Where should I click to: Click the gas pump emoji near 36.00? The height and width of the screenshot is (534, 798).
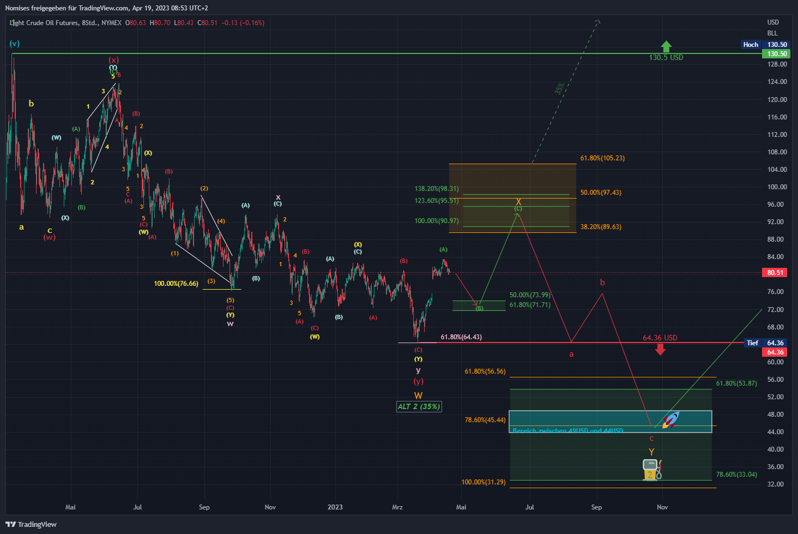pyautogui.click(x=652, y=469)
